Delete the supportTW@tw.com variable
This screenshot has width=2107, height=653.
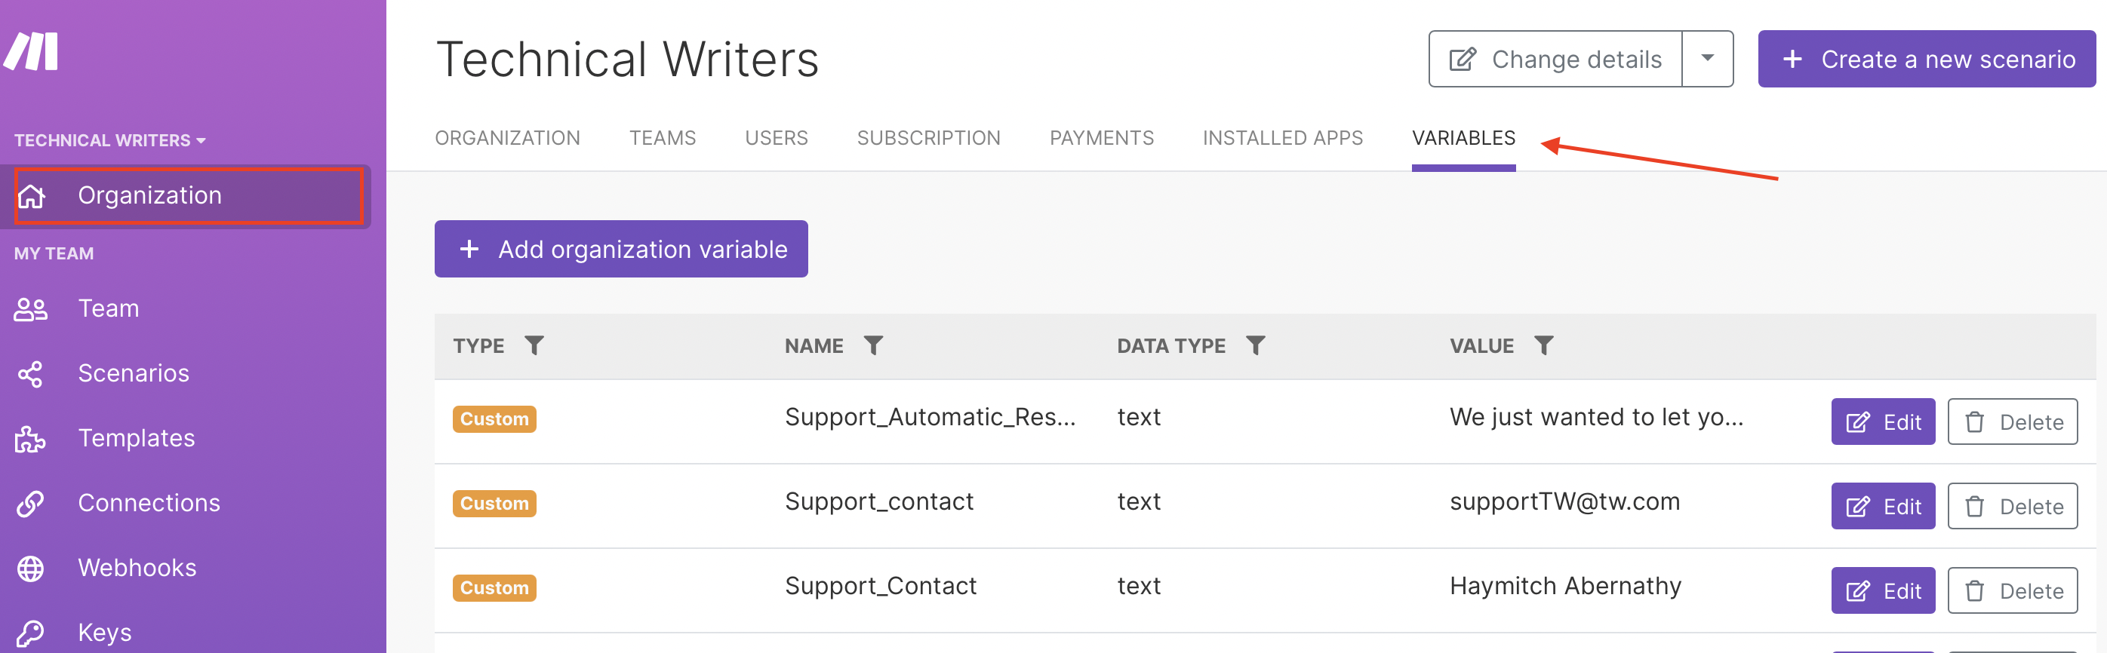click(x=2012, y=506)
